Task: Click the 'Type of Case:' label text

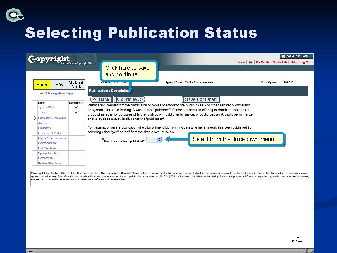Action: click(x=174, y=82)
